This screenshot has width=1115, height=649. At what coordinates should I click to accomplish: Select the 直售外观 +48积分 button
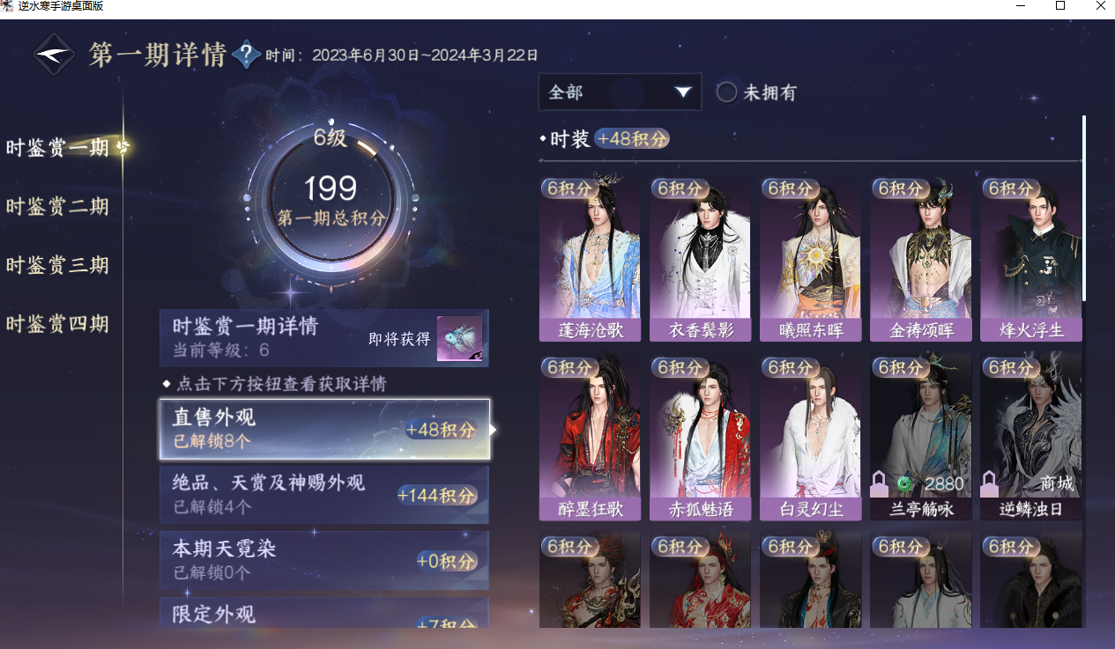(x=323, y=429)
